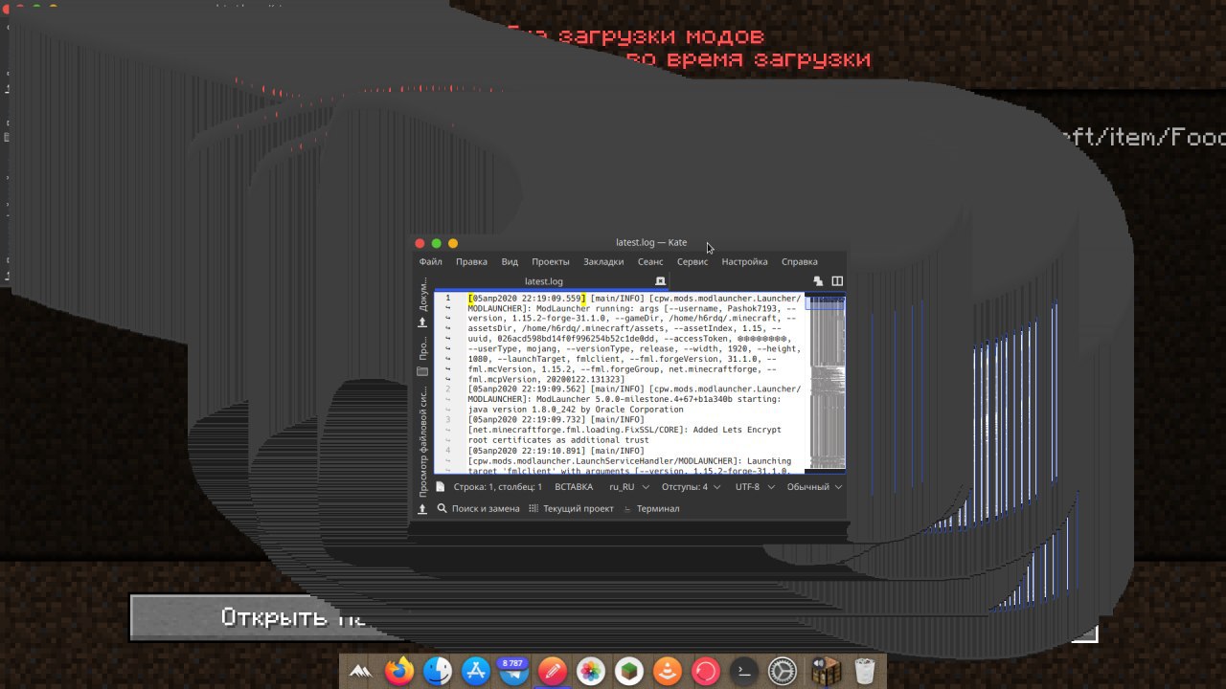Open VLC media player from dock
1226x689 pixels.
668,672
